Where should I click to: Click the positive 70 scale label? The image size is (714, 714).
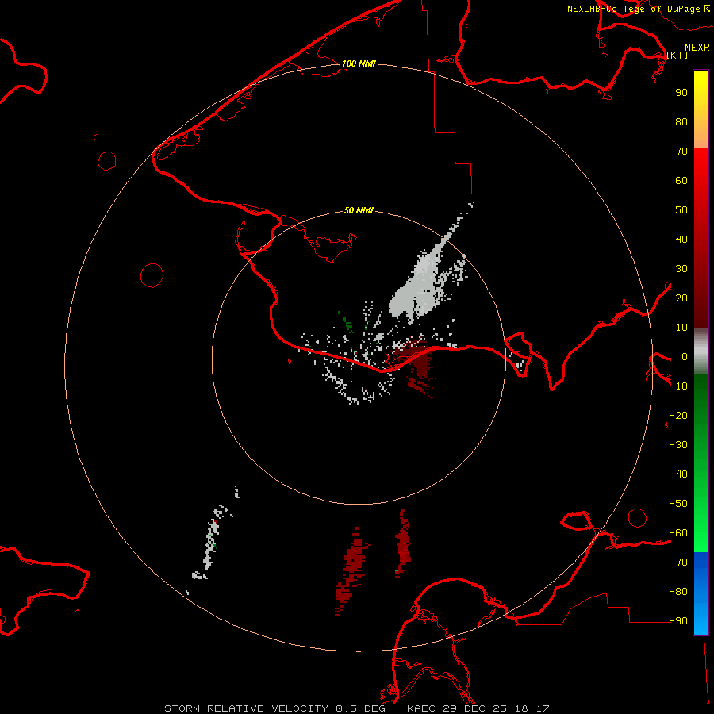(681, 152)
